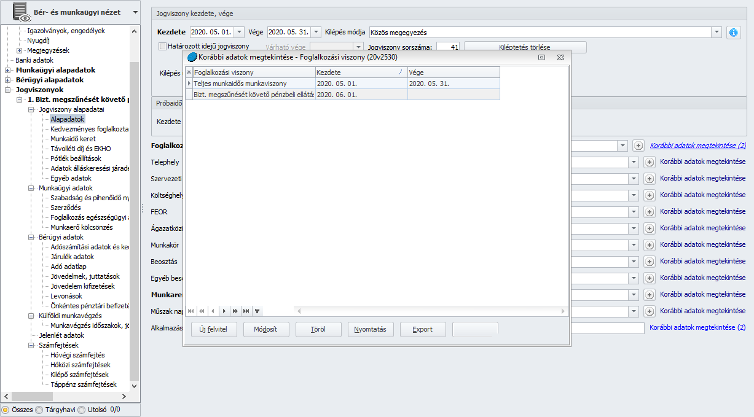The width and height of the screenshot is (754, 417).
Task: Click the Kiléptetés törlése button
Action: 525,47
